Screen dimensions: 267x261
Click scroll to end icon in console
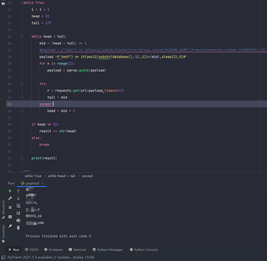click(18, 213)
